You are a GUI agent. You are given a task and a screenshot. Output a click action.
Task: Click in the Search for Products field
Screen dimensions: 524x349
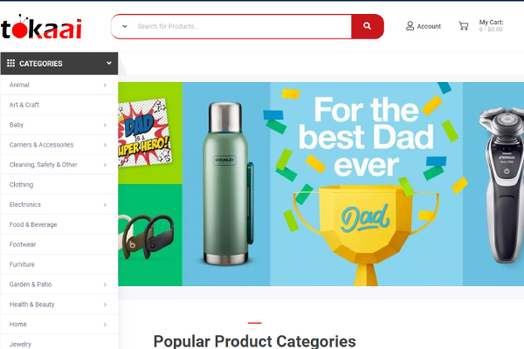pyautogui.click(x=242, y=26)
